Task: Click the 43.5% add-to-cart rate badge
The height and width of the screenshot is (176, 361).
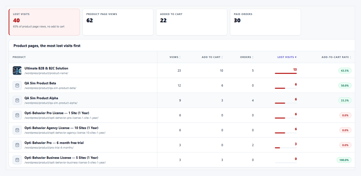Action: pos(345,71)
